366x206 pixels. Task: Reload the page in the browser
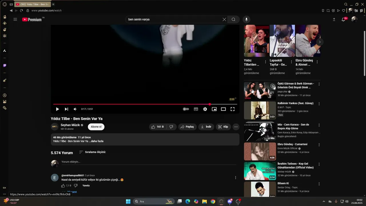pyautogui.click(x=21, y=11)
